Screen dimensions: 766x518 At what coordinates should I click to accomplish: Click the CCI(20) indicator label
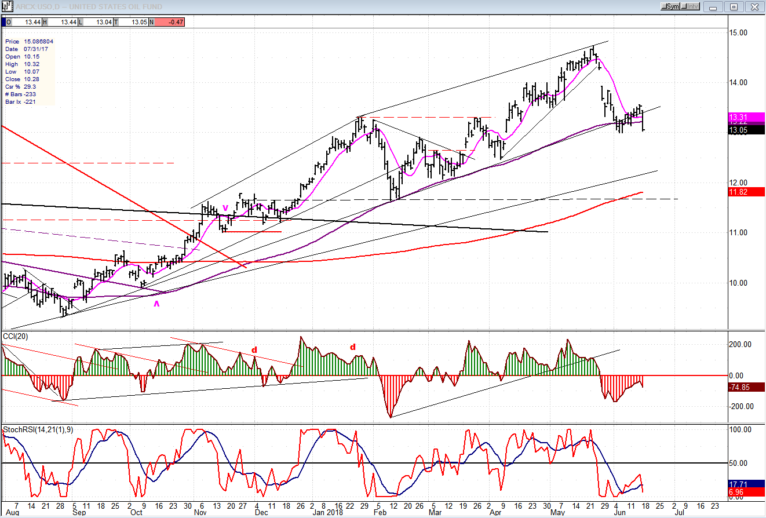tap(16, 335)
